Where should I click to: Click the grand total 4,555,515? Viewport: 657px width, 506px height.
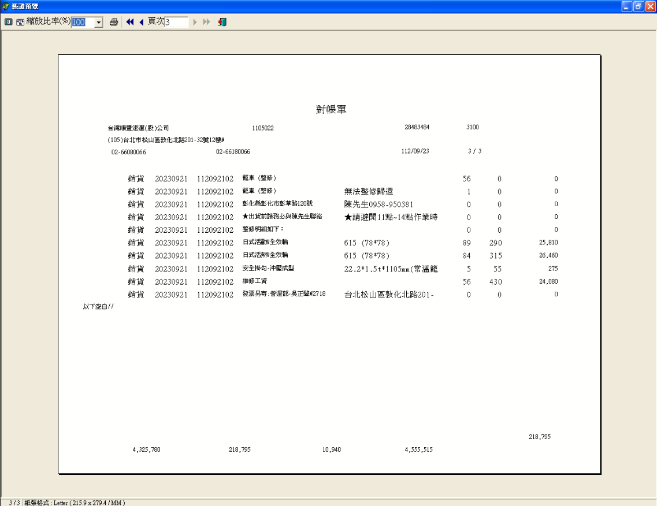click(x=419, y=449)
